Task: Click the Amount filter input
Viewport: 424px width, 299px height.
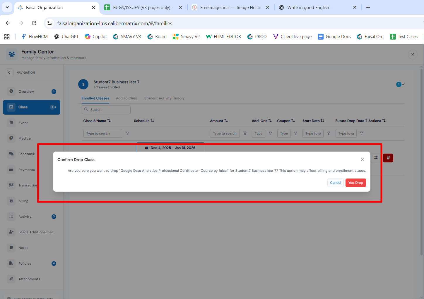Action: [225, 133]
